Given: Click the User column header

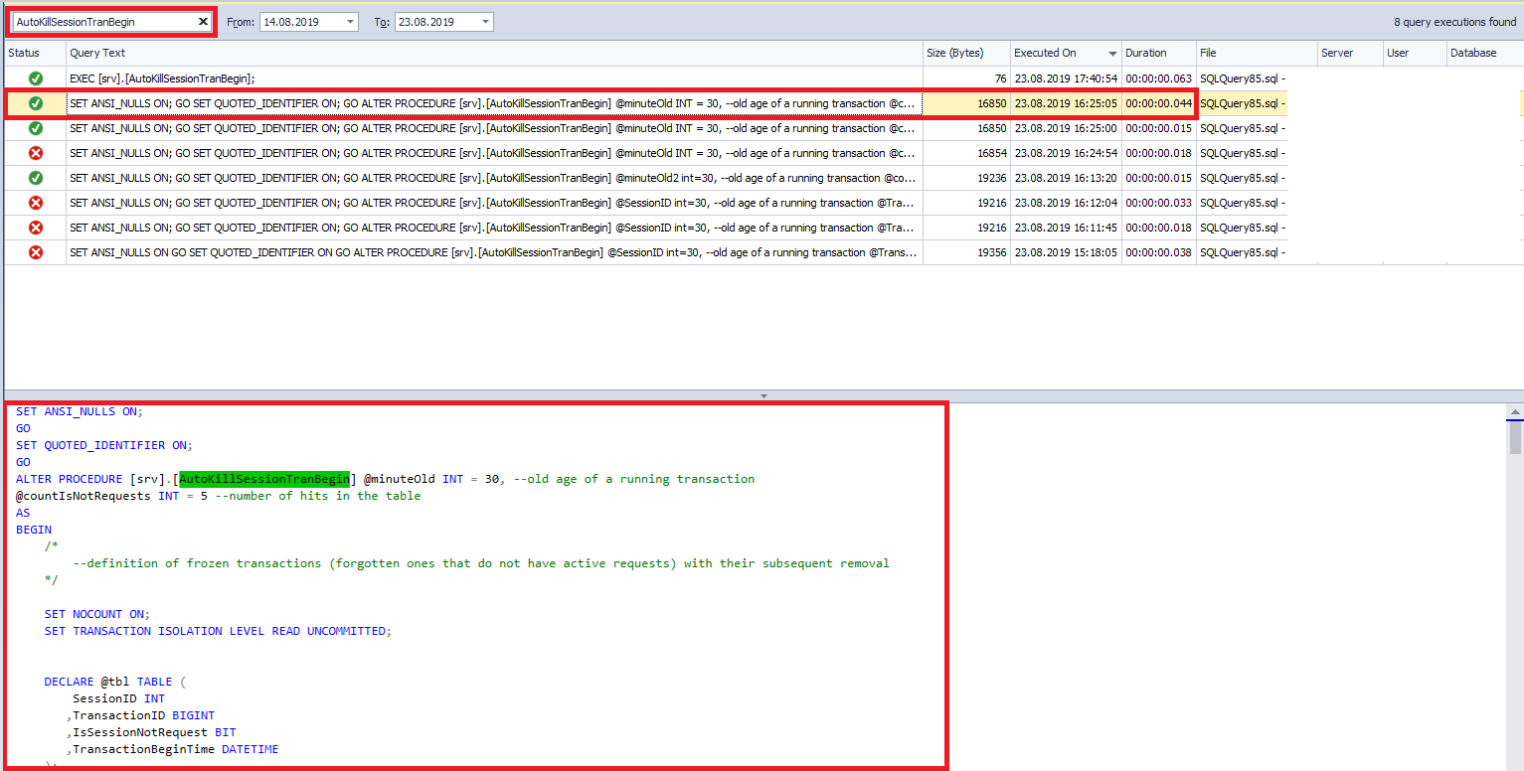Looking at the screenshot, I should coord(1414,53).
